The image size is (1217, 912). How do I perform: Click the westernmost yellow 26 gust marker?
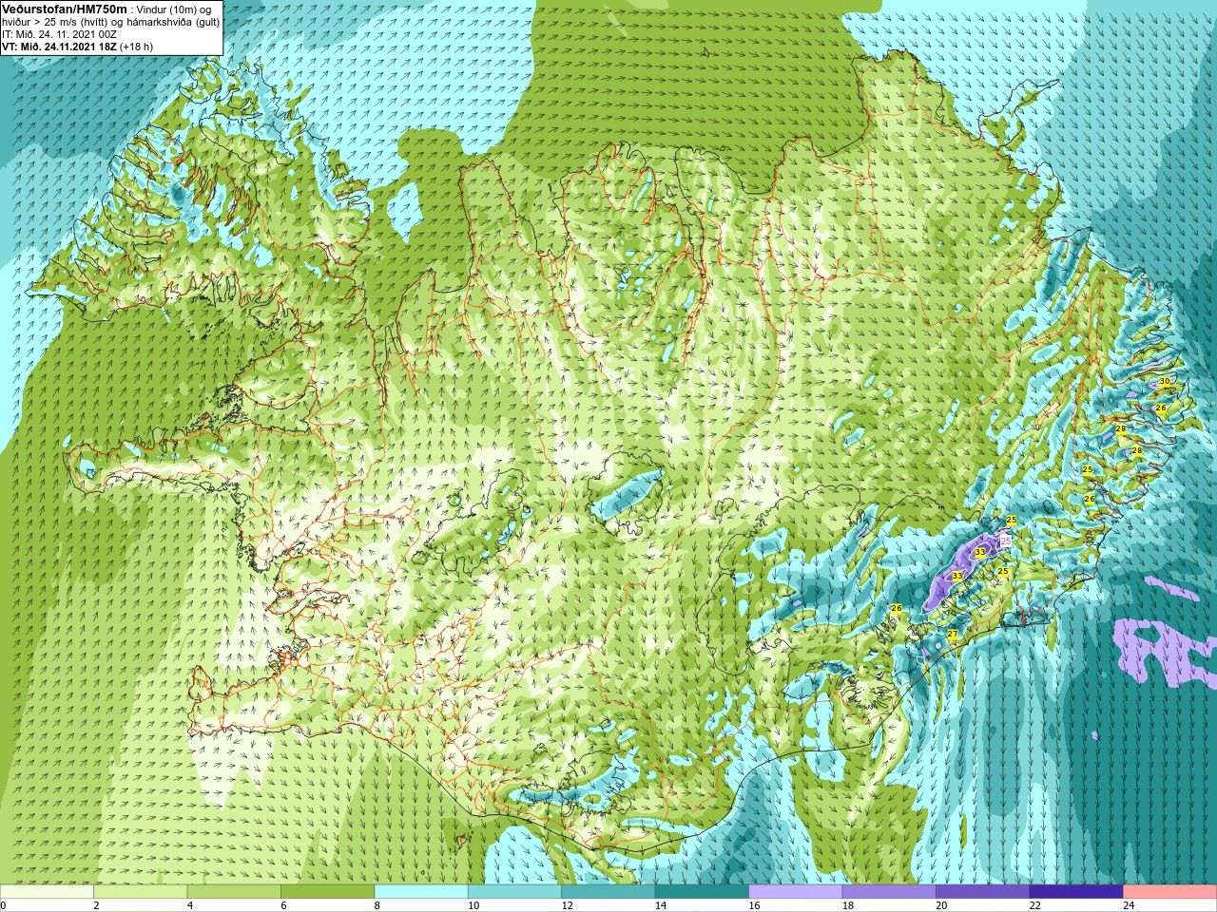coord(897,608)
